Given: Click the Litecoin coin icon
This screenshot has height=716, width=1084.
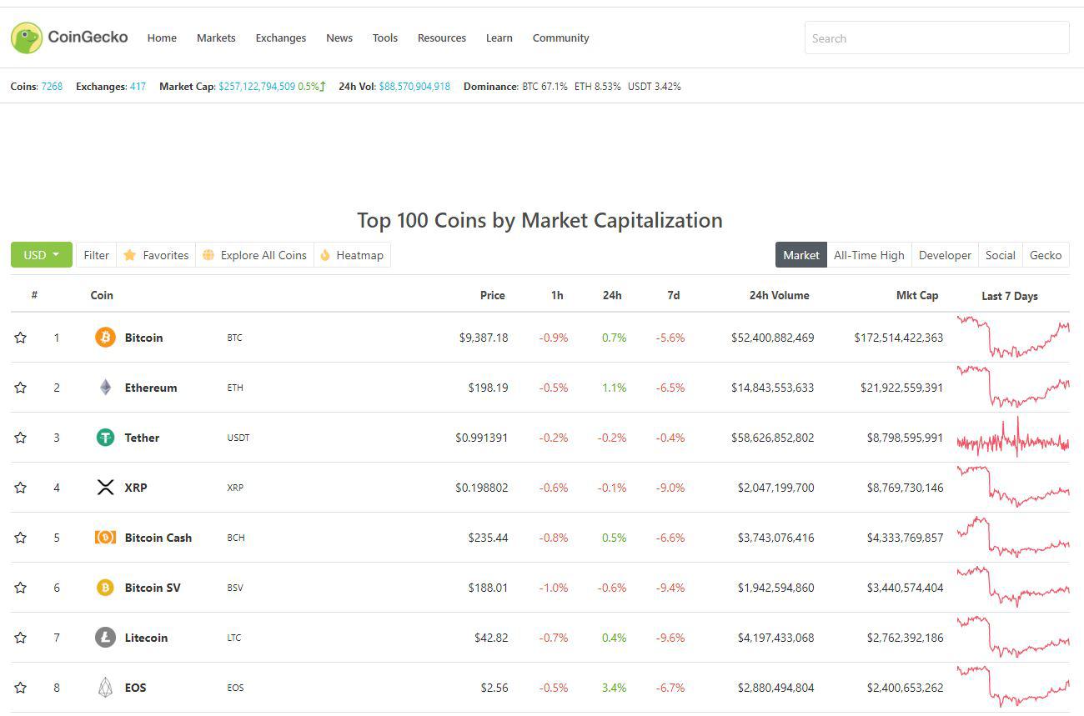Looking at the screenshot, I should (x=105, y=637).
